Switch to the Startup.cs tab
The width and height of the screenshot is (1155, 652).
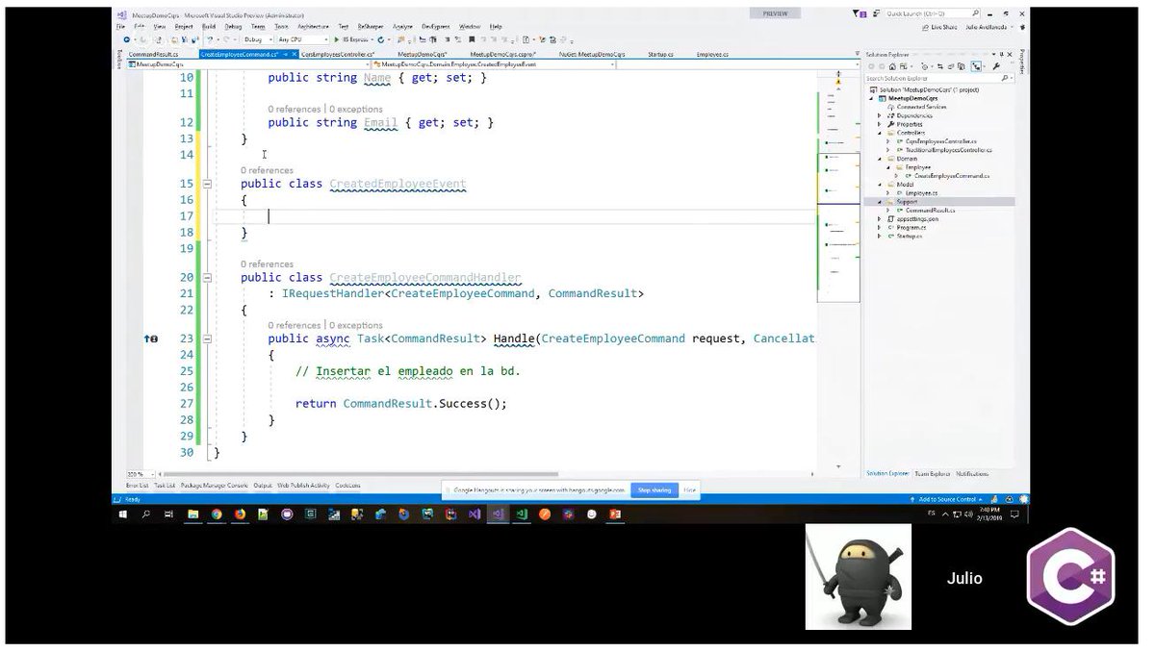click(x=661, y=55)
